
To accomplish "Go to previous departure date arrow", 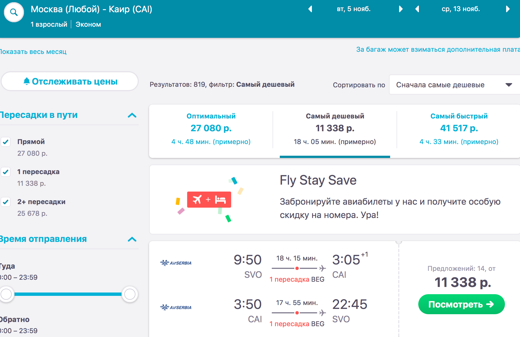I will pyautogui.click(x=310, y=9).
